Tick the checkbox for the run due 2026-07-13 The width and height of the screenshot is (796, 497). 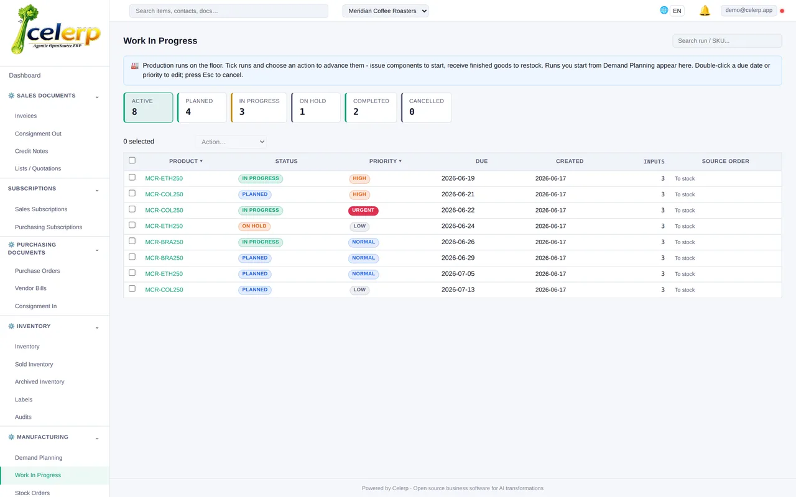point(132,288)
